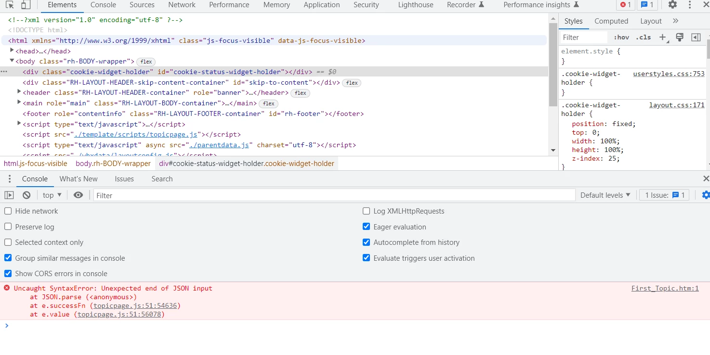Click the red error icon beside Uncaught SyntaxError
Viewport: 710px width, 355px height.
[x=7, y=288]
